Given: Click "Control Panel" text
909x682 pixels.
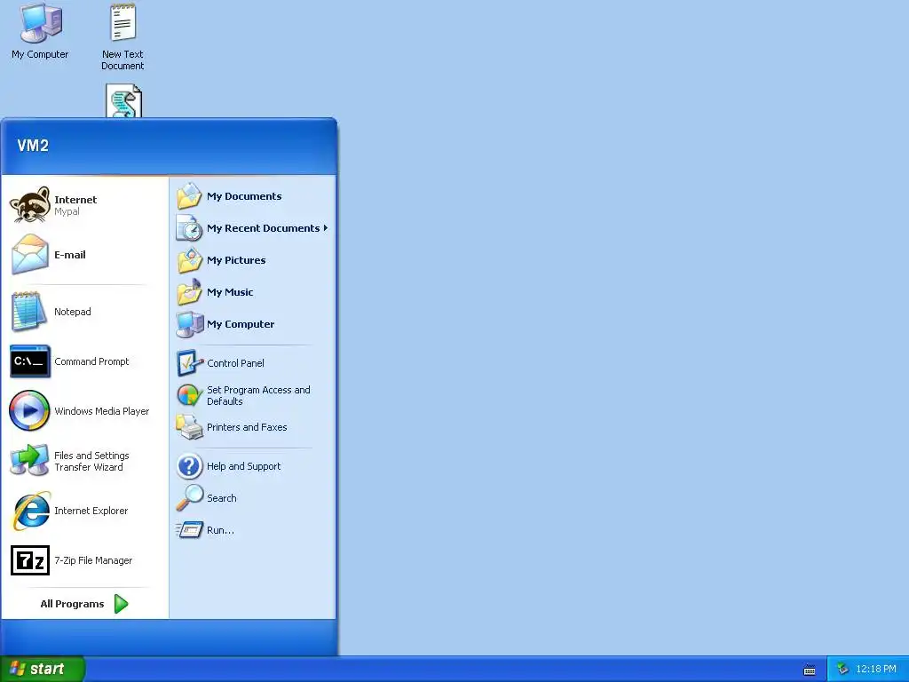Looking at the screenshot, I should coord(235,363).
